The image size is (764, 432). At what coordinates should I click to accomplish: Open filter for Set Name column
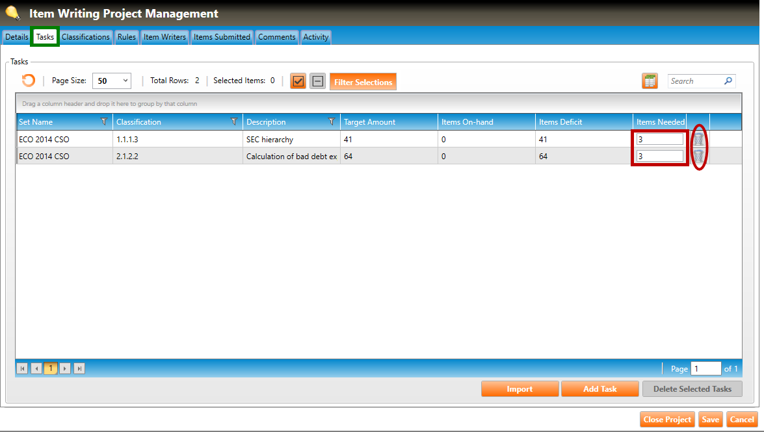click(104, 121)
